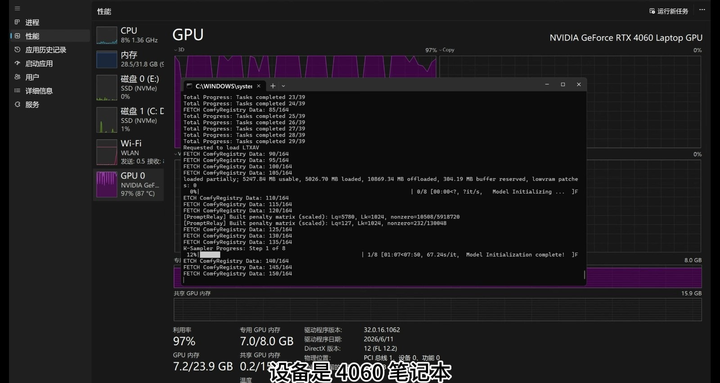720x383 pixels.
Task: Open terminal new-tab dropdown chevron
Action: (283, 86)
